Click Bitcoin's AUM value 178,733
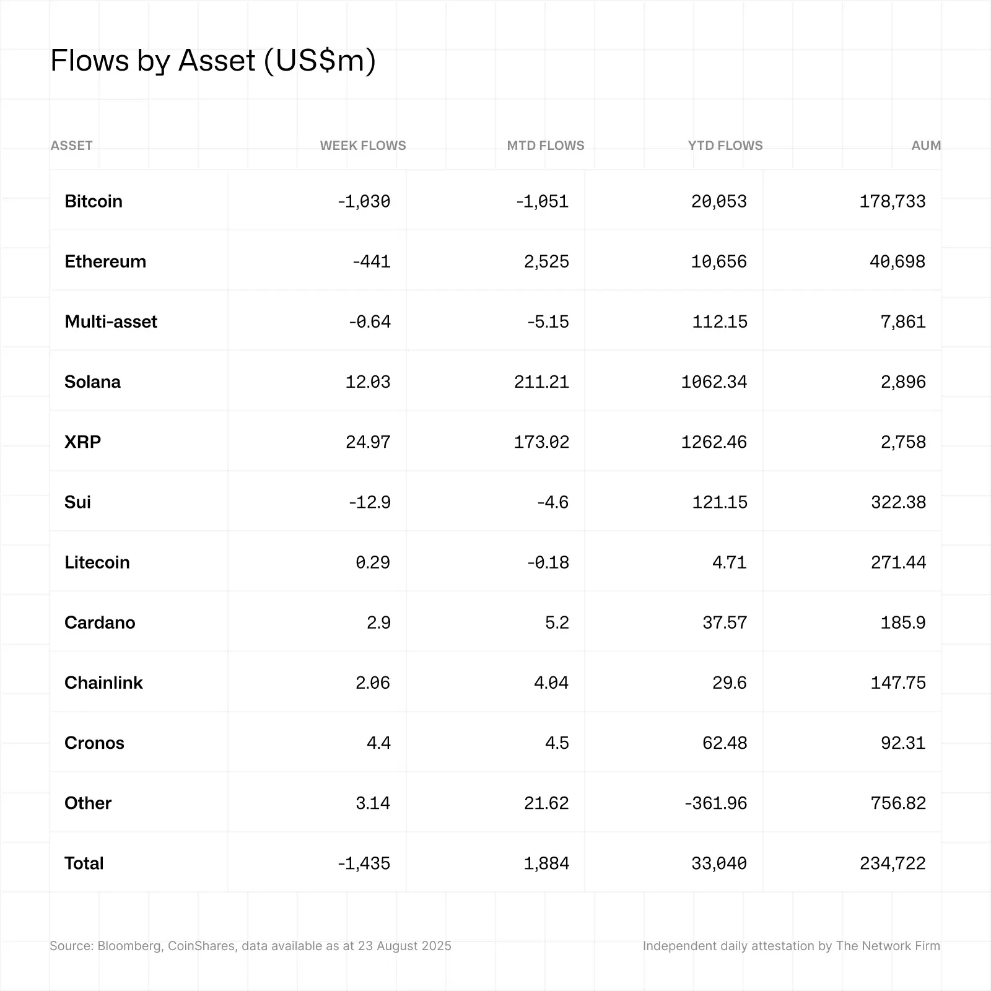Image resolution: width=991 pixels, height=991 pixels. (892, 201)
